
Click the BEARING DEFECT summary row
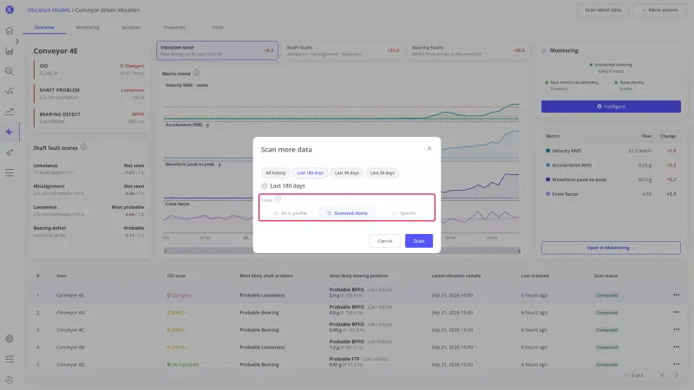(x=89, y=118)
